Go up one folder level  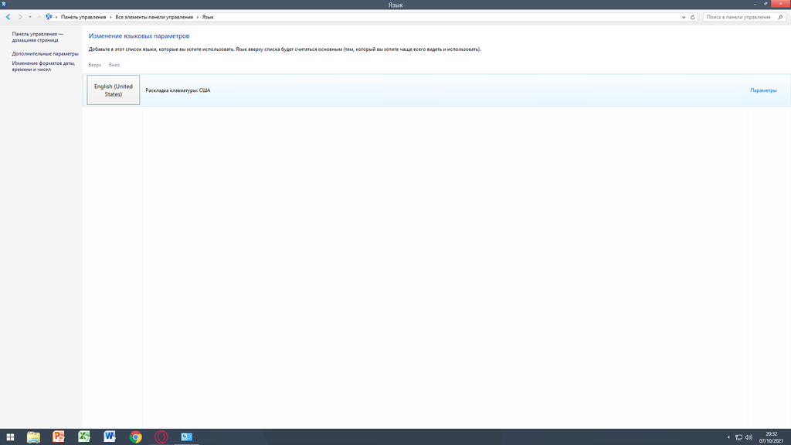coord(39,17)
